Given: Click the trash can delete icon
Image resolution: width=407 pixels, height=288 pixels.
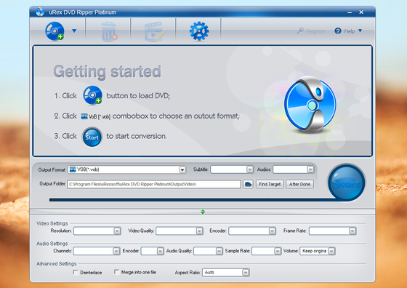Looking at the screenshot, I should click(109, 32).
